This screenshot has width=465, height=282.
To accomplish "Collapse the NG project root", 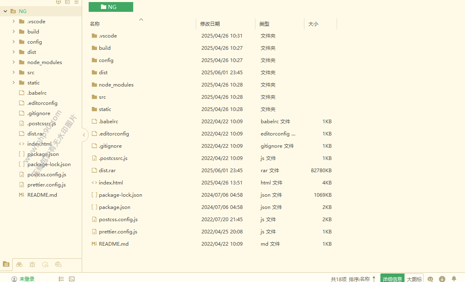I will click(x=5, y=11).
